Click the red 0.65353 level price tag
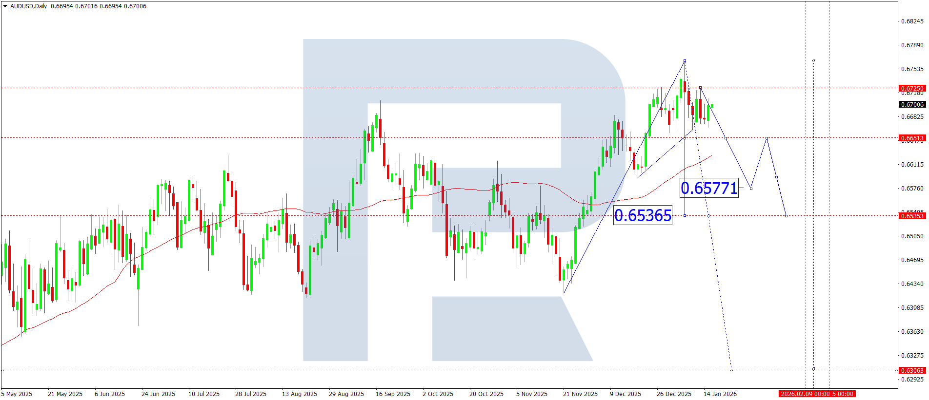 click(x=912, y=216)
